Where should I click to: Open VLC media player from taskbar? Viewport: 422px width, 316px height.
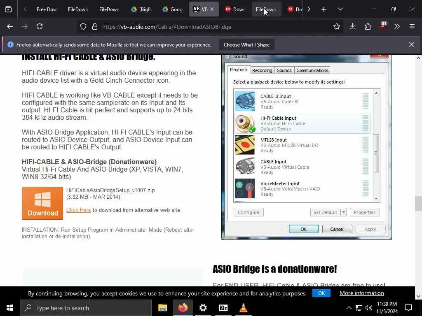tap(243, 308)
